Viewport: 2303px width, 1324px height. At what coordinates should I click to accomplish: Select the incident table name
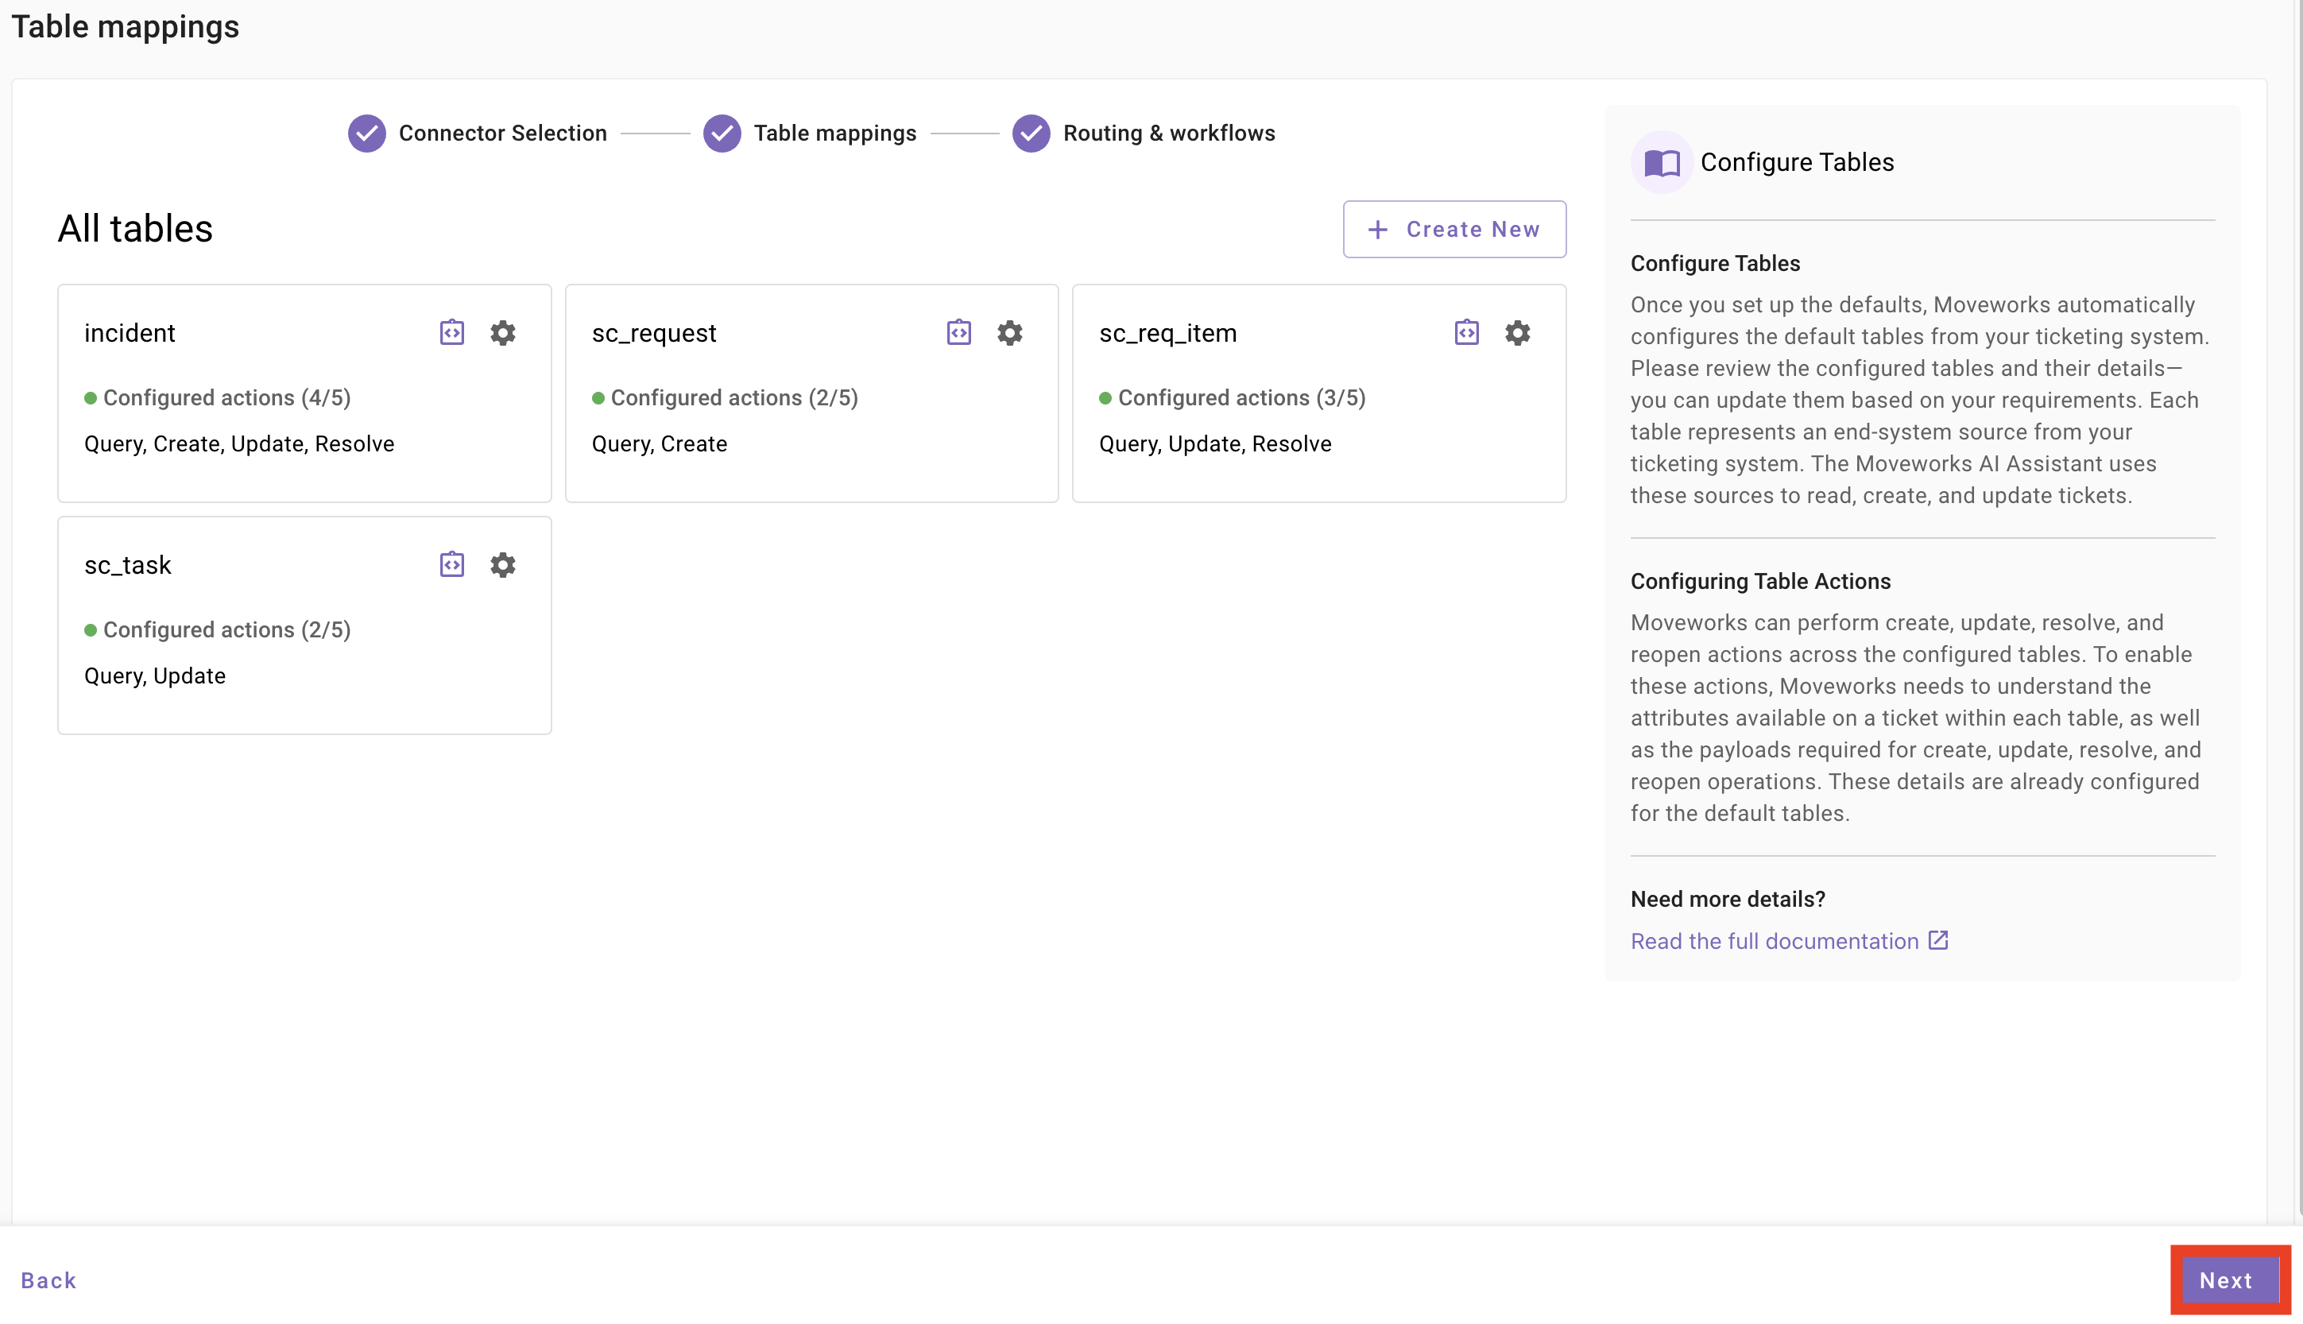pos(130,333)
